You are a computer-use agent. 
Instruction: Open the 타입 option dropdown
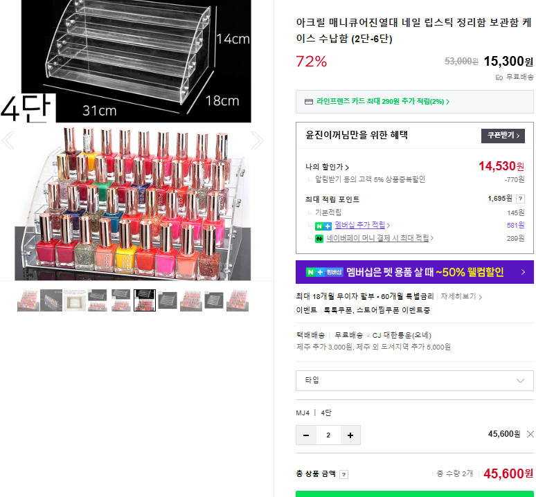(414, 381)
